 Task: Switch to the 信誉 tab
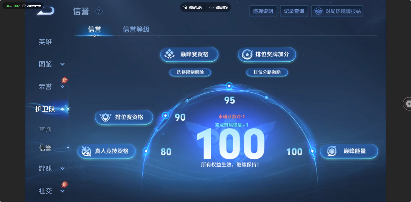coord(94,29)
